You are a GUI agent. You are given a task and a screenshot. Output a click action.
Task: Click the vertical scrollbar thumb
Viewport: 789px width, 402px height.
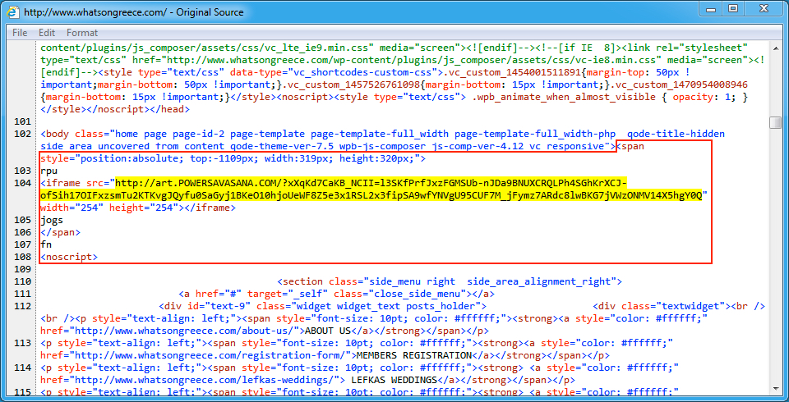coord(775,123)
